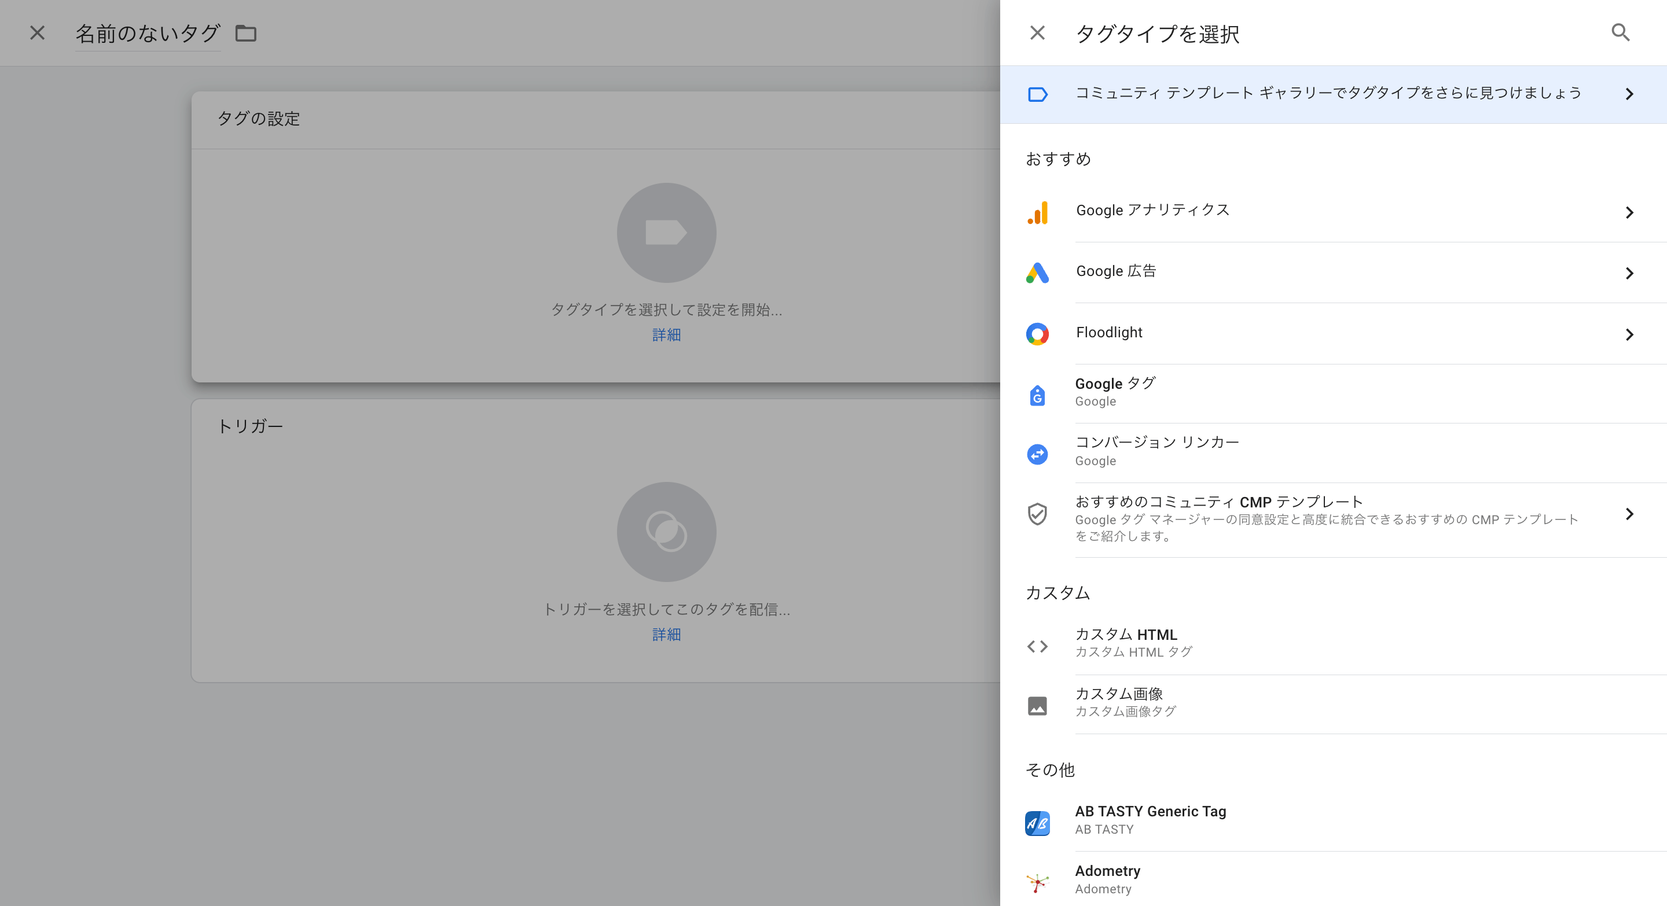Edit the 名前のないタグ title field
This screenshot has height=906, width=1667.
148,34
